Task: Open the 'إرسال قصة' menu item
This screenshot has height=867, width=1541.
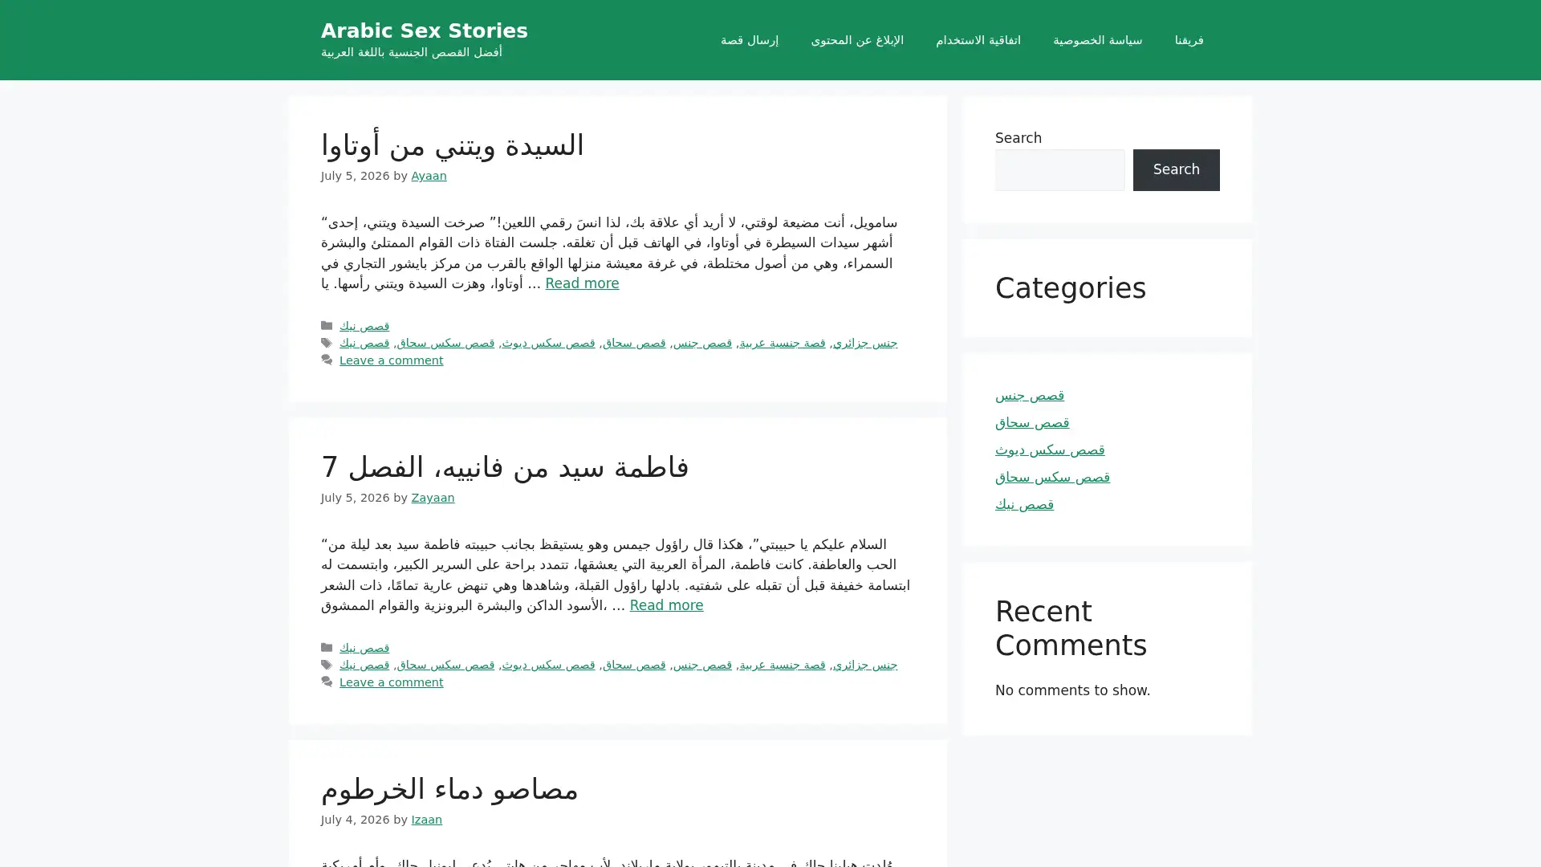Action: 749,40
